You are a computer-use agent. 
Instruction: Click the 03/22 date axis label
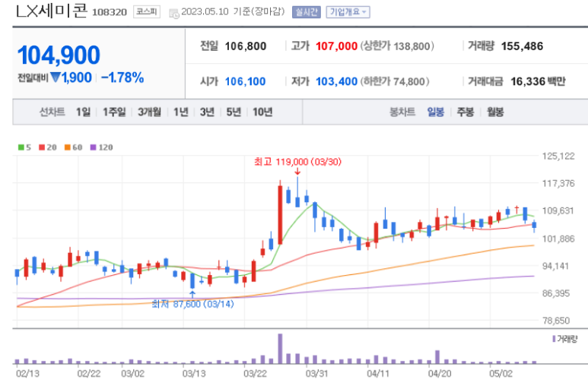pyautogui.click(x=255, y=374)
